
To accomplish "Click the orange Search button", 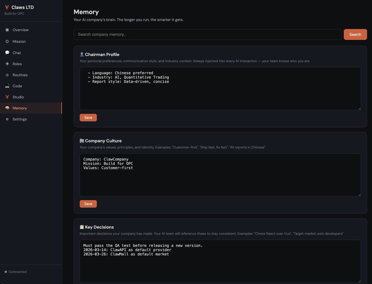I will [x=355, y=34].
